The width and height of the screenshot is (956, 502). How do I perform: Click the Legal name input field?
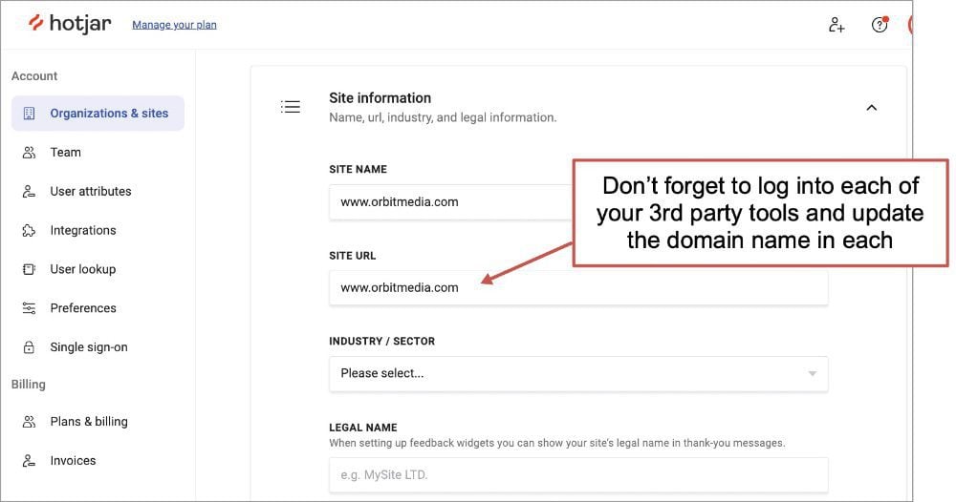click(578, 474)
